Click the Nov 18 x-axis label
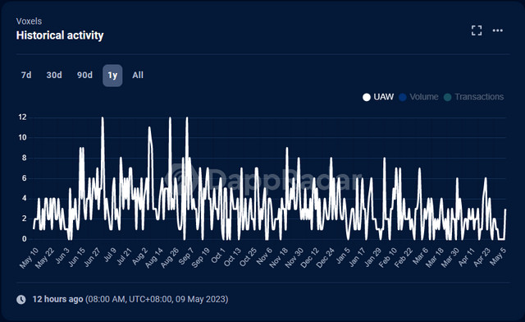The height and width of the screenshot is (322, 525). [279, 258]
